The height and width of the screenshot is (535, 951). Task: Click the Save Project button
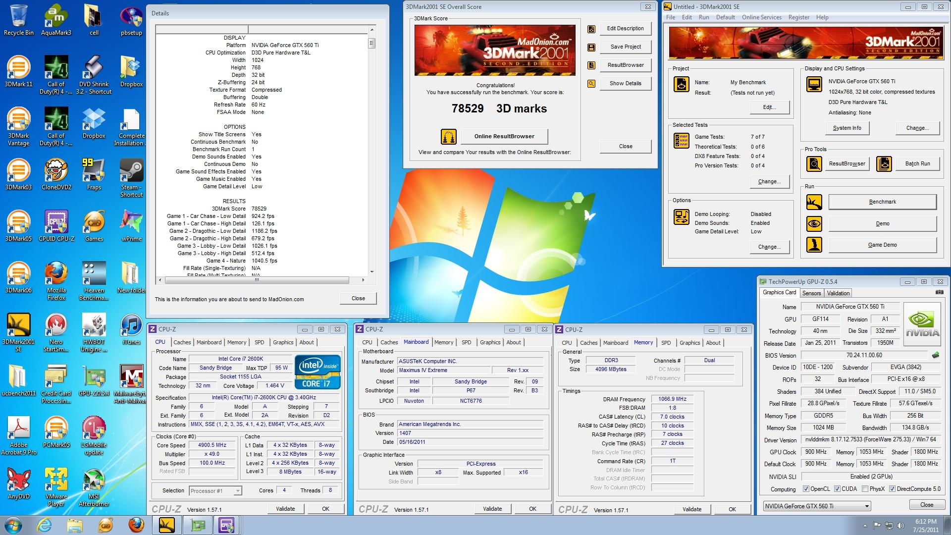[626, 47]
